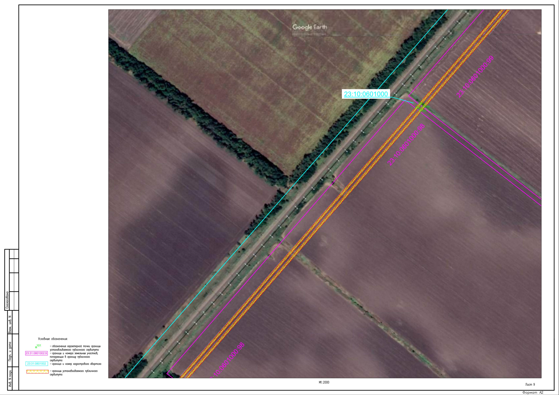Click the magenta 23:31:0801002:9 legend box
This screenshot has height=395, width=559.
coord(37,353)
